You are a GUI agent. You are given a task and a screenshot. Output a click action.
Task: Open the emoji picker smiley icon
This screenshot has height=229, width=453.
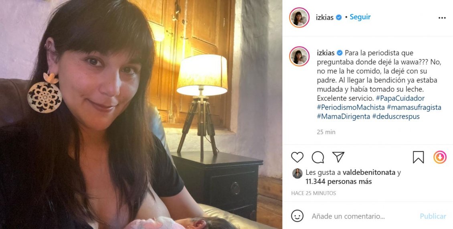point(297,216)
